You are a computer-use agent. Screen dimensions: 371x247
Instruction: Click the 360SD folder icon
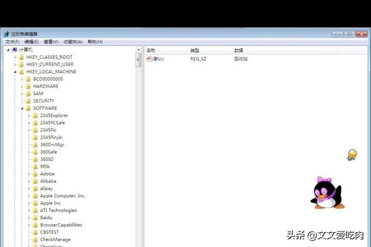point(35,160)
